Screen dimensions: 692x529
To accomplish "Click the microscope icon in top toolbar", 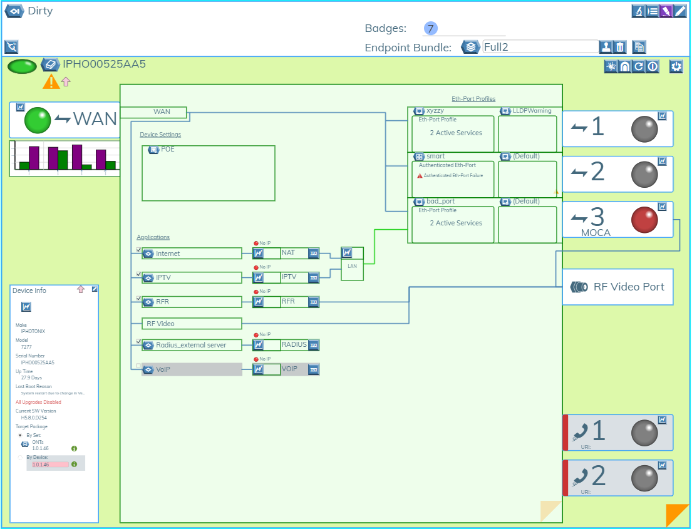I will tap(638, 11).
